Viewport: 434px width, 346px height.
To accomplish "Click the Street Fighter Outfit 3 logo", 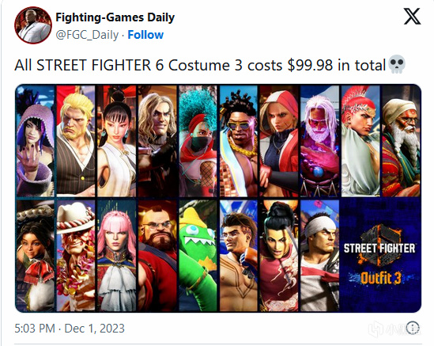I will coord(380,255).
